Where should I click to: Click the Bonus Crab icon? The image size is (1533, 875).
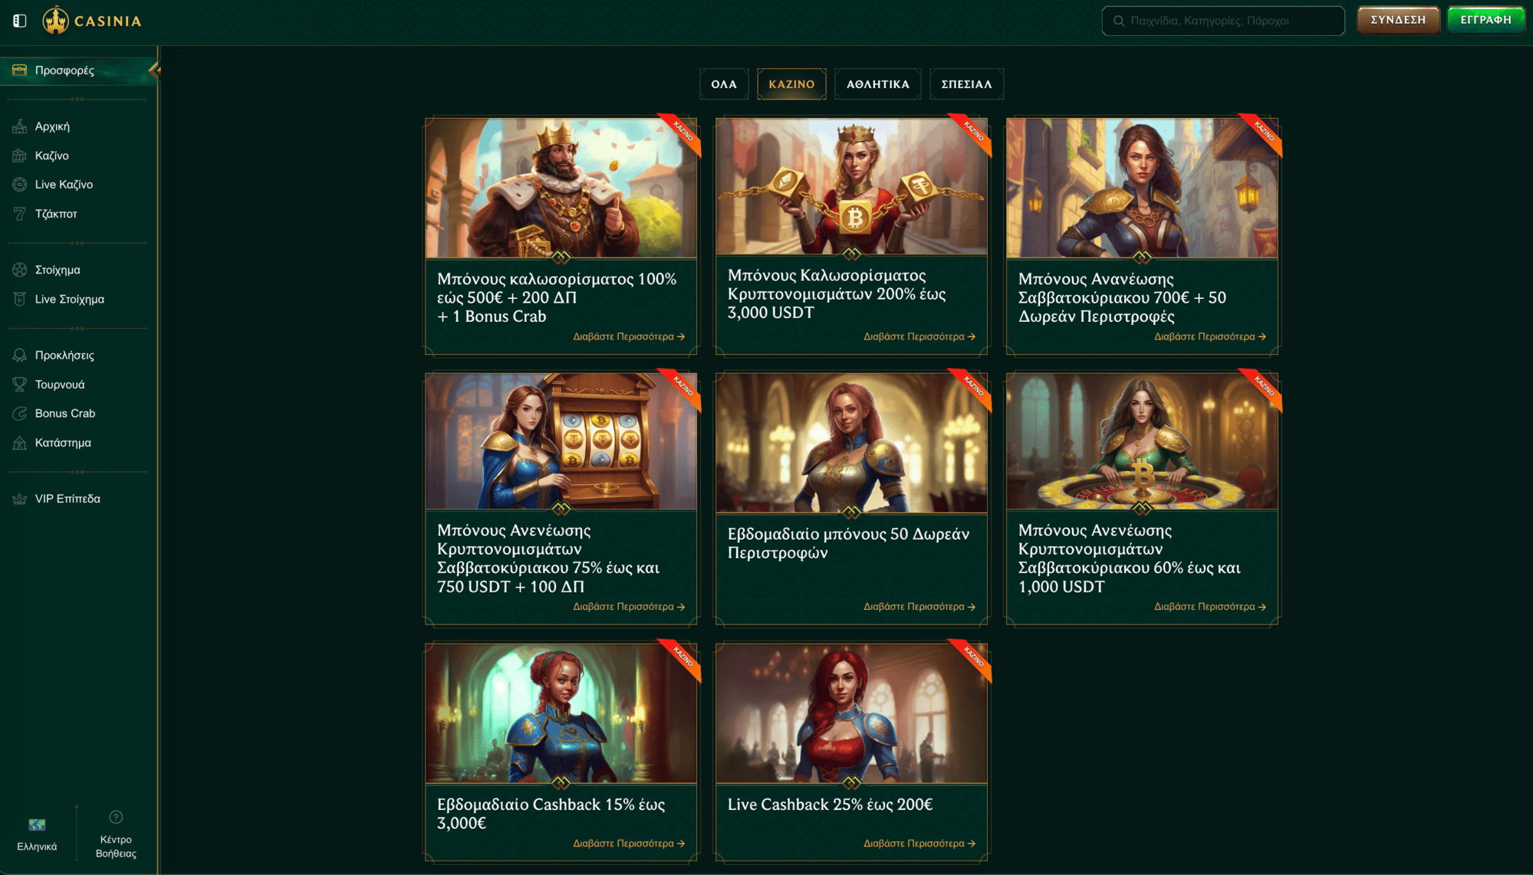tap(20, 414)
